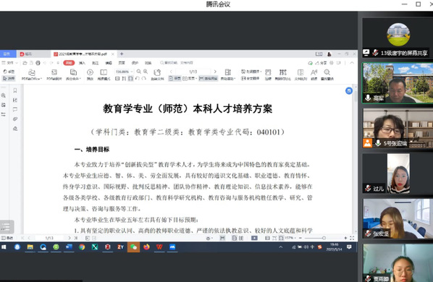The height and width of the screenshot is (282, 433).
Task: Open Chrome from the taskbar
Action: pos(82,247)
